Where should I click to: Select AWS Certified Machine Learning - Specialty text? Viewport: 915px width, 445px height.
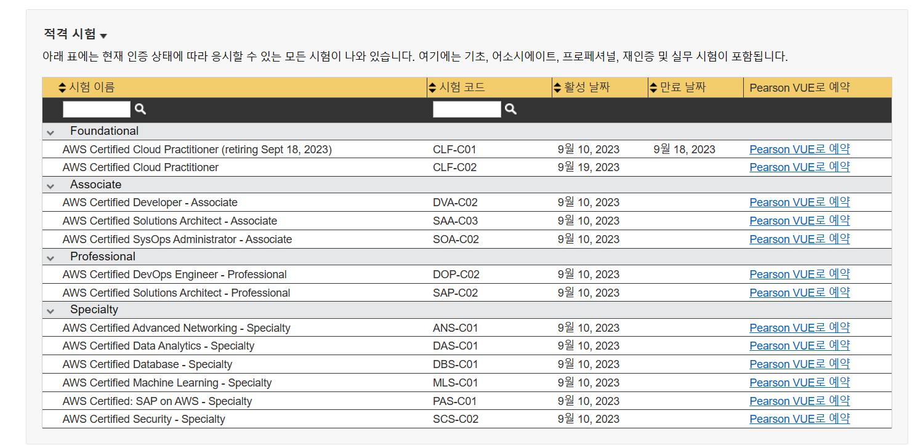click(x=167, y=383)
